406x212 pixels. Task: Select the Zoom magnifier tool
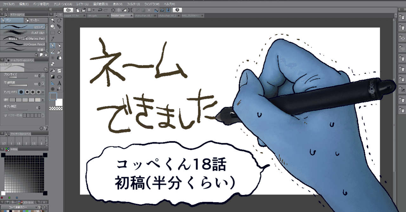(x=53, y=20)
